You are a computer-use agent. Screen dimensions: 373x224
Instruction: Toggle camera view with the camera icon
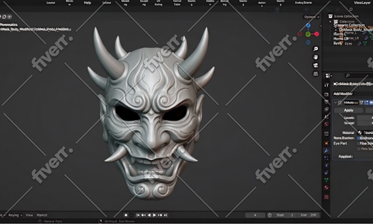click(315, 65)
